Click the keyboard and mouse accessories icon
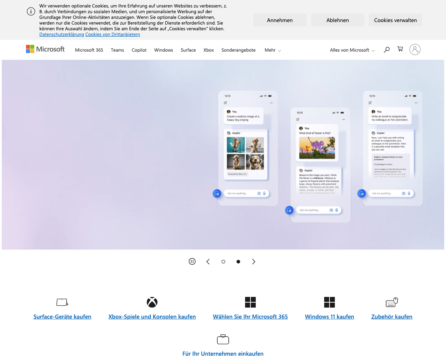The width and height of the screenshot is (446, 356). tap(392, 302)
